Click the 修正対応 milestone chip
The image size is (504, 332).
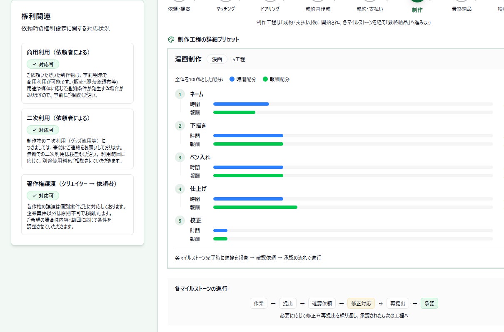(x=361, y=303)
